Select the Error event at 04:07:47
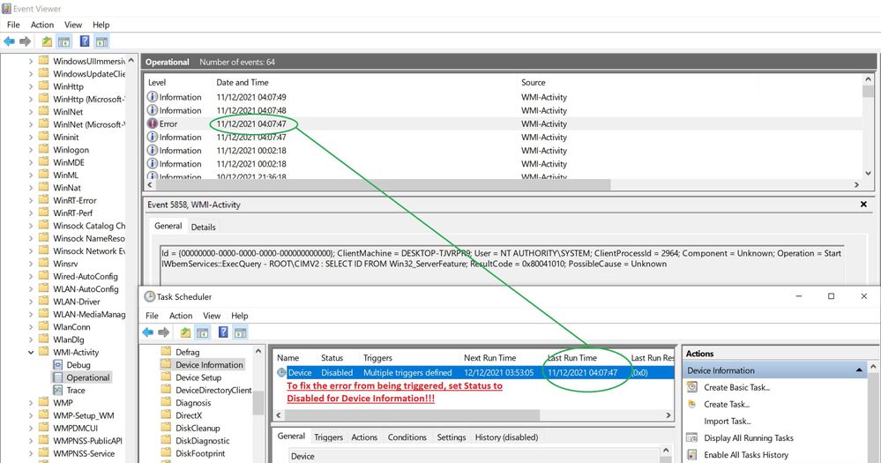The height and width of the screenshot is (463, 881). [x=503, y=123]
